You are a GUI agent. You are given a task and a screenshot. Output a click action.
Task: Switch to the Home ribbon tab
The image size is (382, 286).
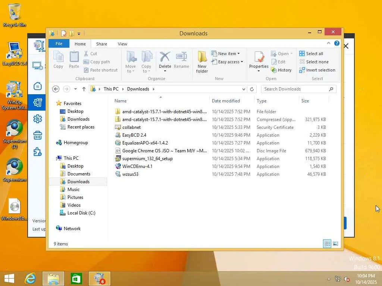pos(80,44)
